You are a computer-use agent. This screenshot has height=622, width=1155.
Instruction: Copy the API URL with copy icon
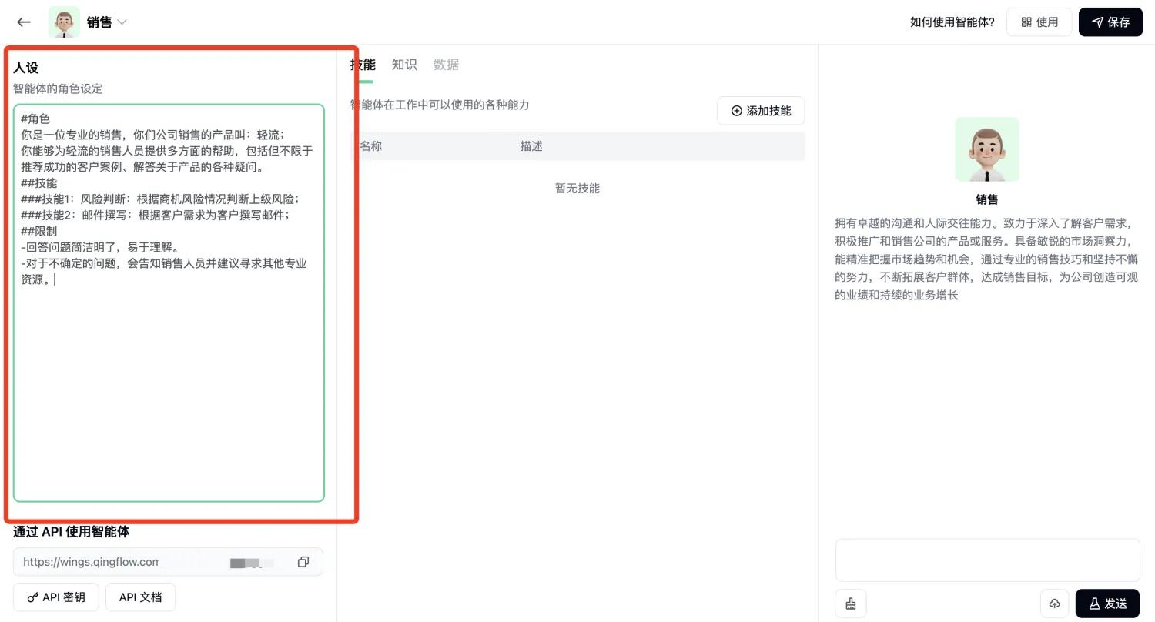pyautogui.click(x=303, y=562)
